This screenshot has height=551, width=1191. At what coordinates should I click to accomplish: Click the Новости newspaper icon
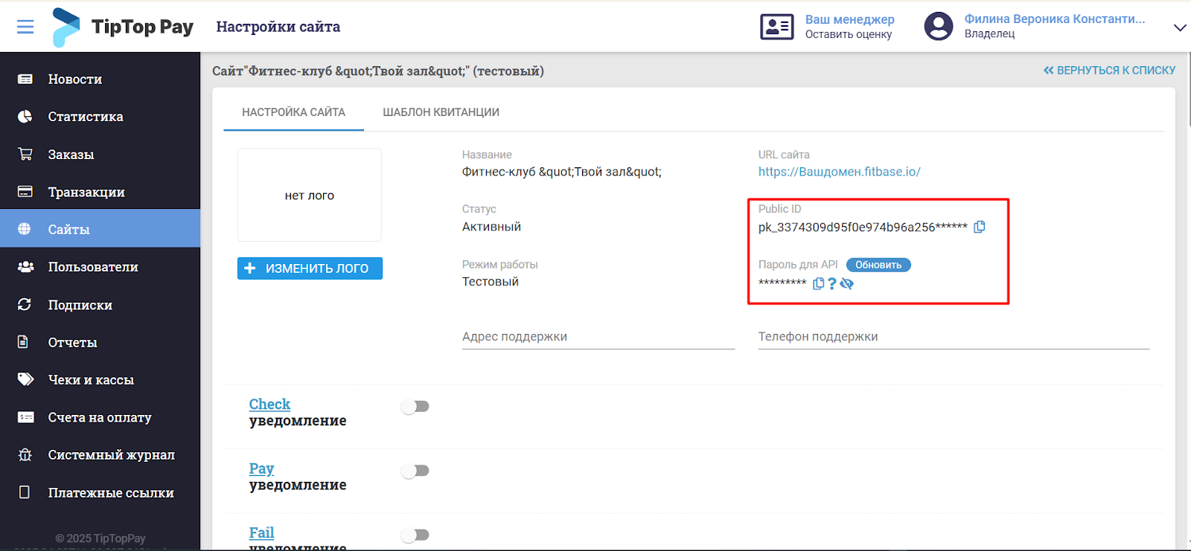[25, 79]
